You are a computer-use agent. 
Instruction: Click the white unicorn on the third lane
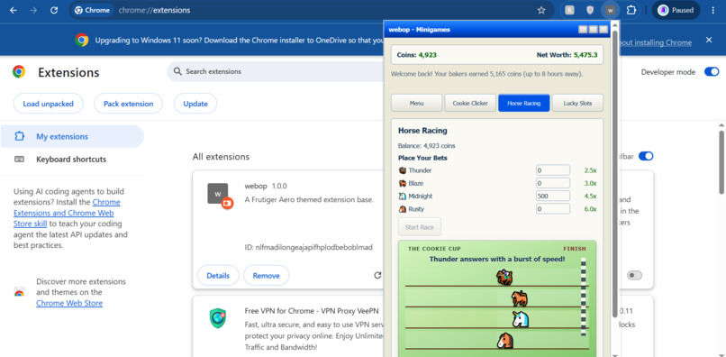pyautogui.click(x=521, y=319)
